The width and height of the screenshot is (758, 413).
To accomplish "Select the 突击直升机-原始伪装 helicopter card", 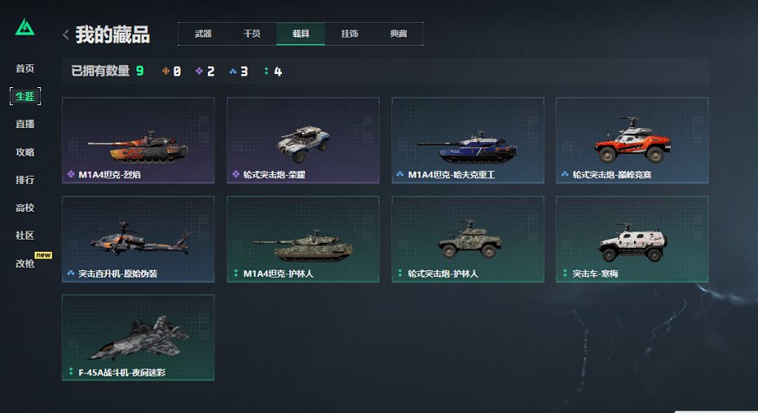I will pyautogui.click(x=139, y=239).
